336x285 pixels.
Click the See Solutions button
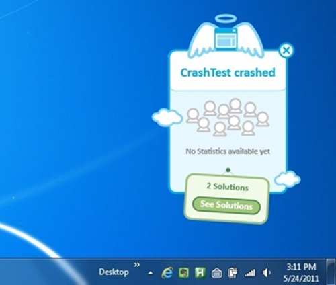tap(226, 205)
